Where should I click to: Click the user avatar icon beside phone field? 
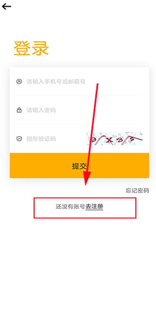[19, 82]
